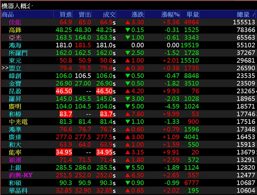This screenshot has height=195, width=257.
Task: Click the 商品 column header
Action: [27, 15]
